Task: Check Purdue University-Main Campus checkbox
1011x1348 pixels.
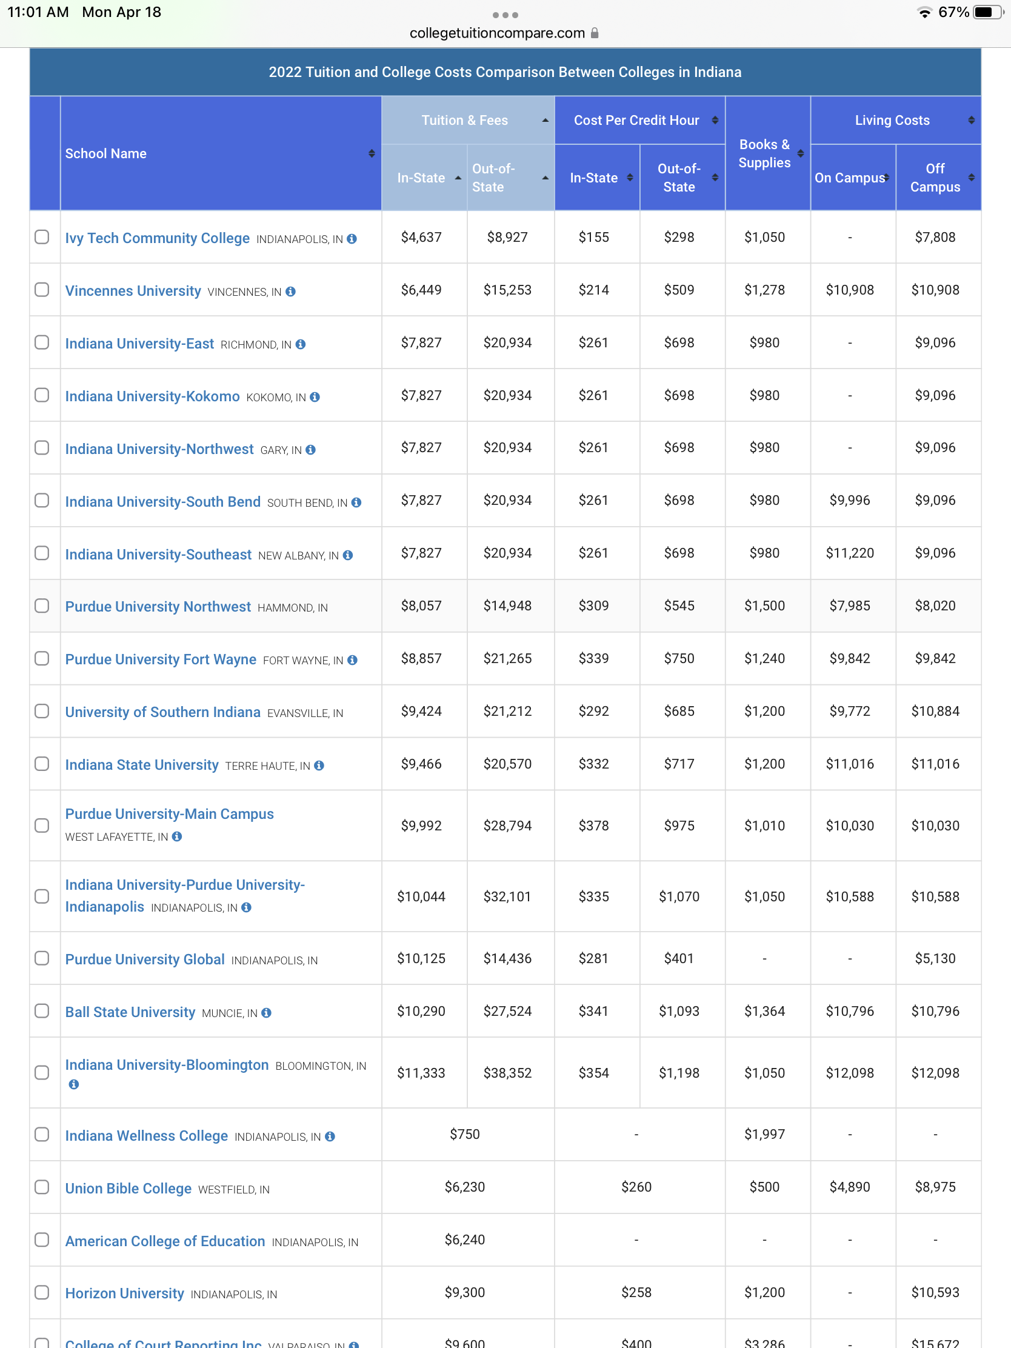Action: [x=42, y=826]
